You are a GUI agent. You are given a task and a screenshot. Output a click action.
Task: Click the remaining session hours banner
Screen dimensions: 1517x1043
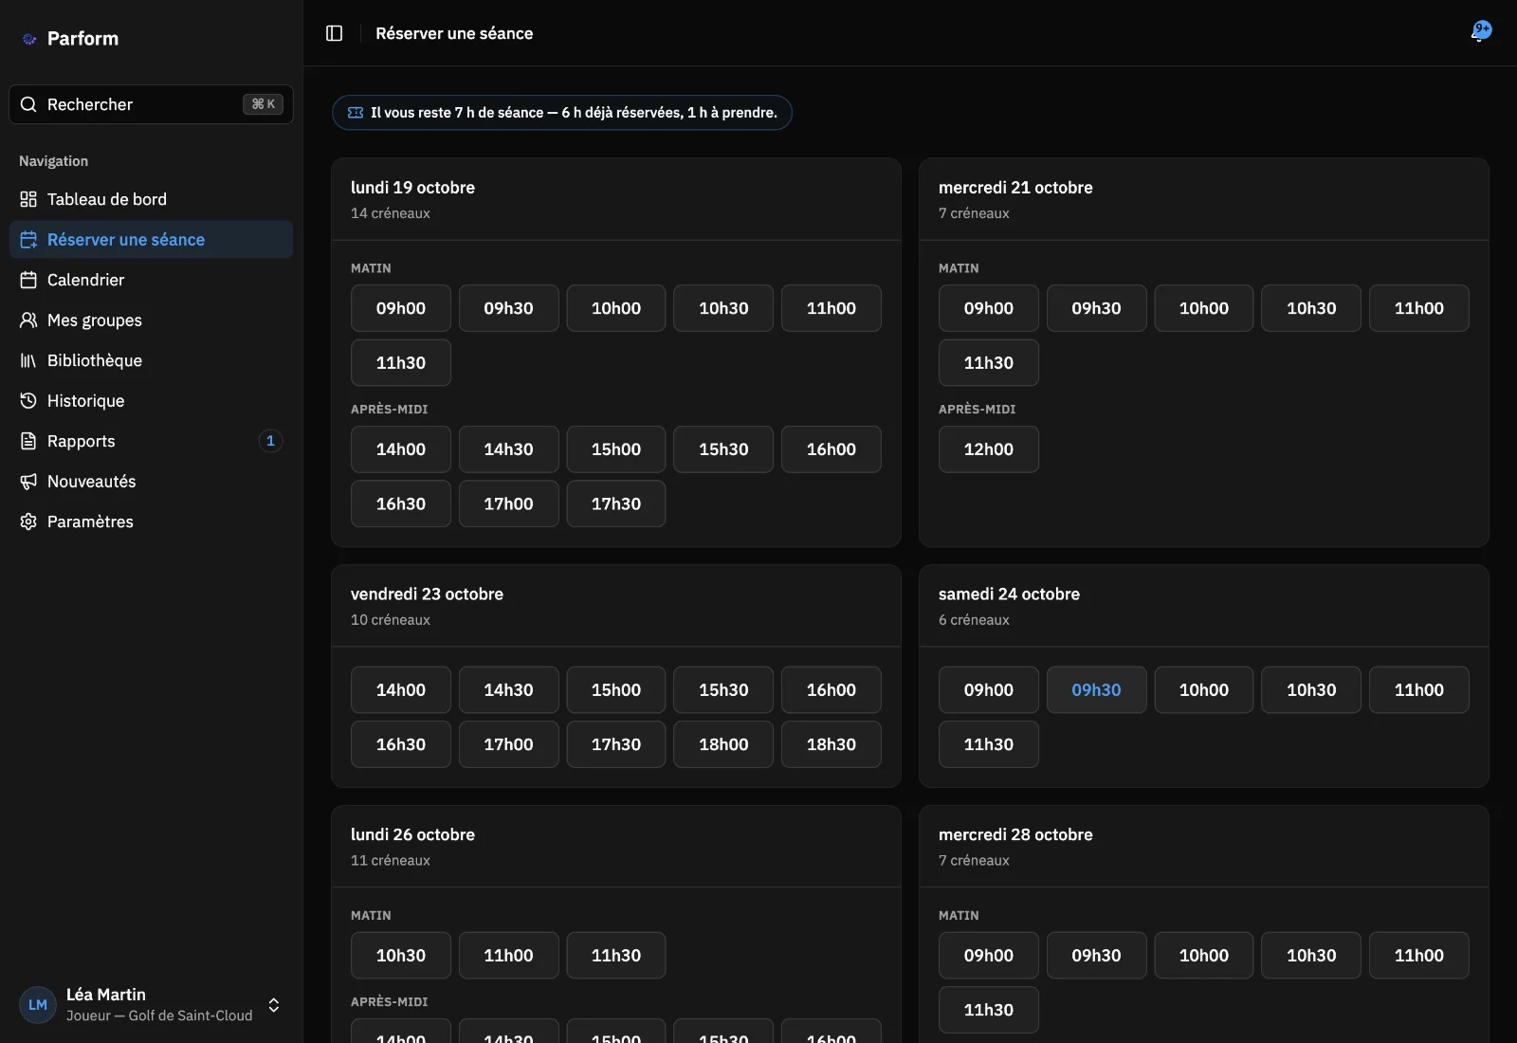562,113
